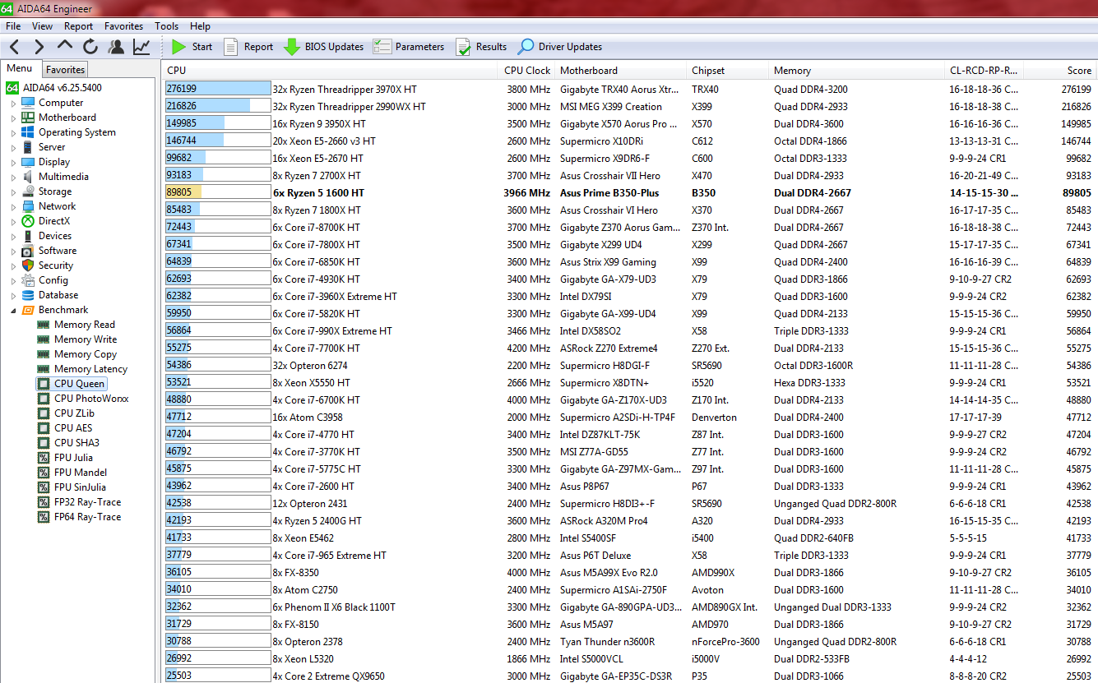
Task: Select Memory Copy benchmark
Action: pos(86,354)
